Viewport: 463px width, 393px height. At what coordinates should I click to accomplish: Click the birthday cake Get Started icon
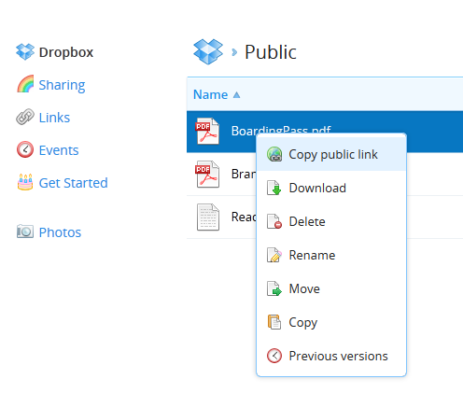pyautogui.click(x=25, y=182)
